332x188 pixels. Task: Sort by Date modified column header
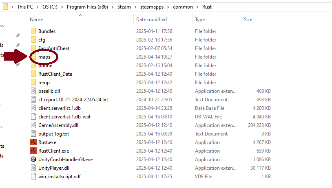pos(152,20)
